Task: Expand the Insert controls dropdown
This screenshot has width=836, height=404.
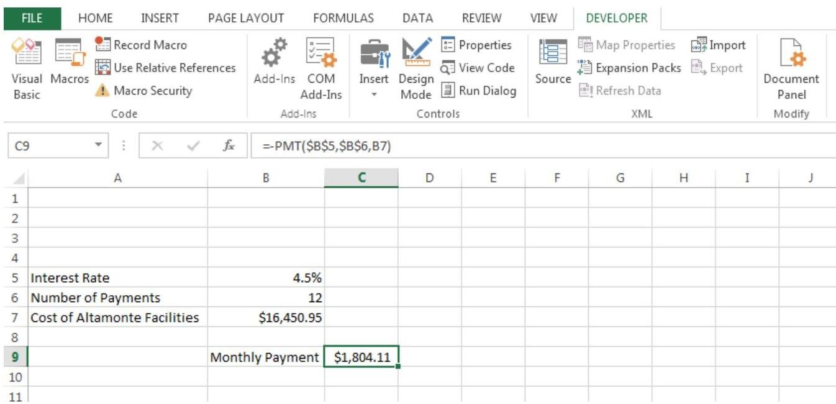Action: (373, 95)
